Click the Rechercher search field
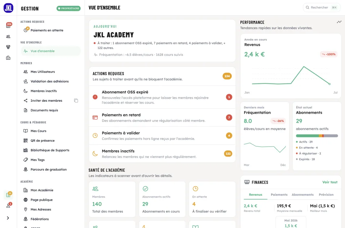Screen dimensions: 345x228 click(321, 8)
